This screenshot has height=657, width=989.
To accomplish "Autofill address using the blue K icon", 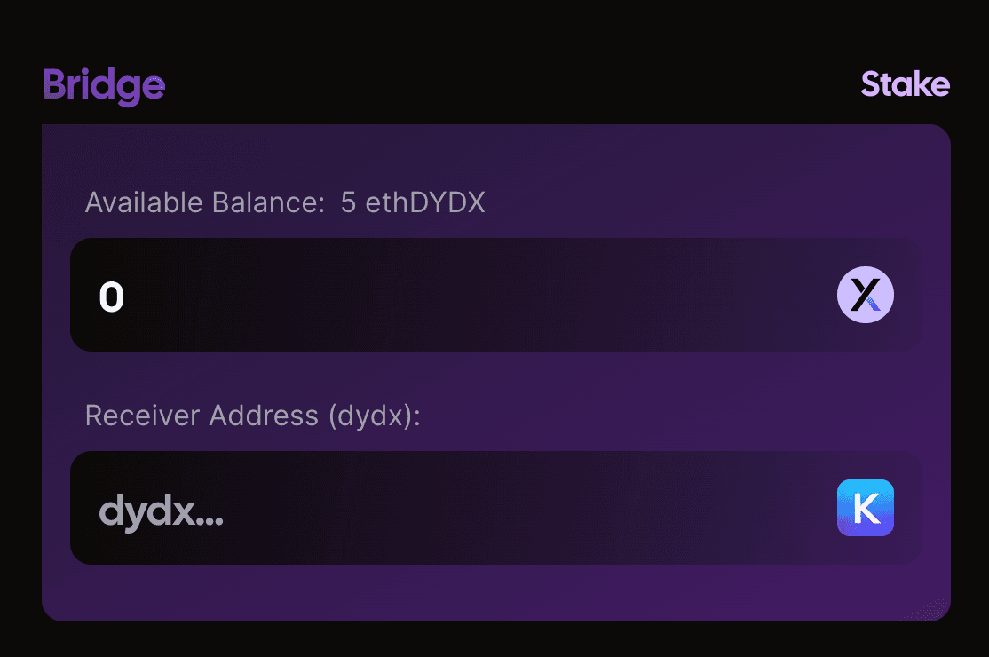I will click(866, 508).
